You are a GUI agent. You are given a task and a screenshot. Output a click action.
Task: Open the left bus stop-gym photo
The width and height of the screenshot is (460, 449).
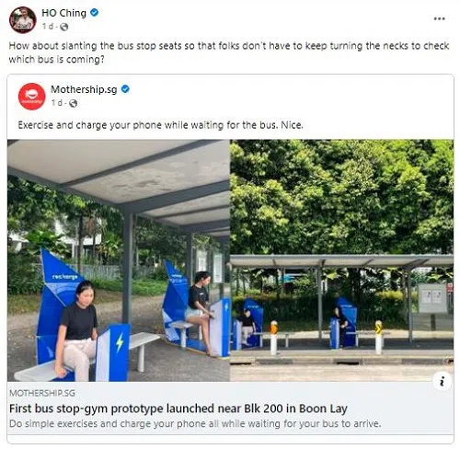click(x=119, y=260)
